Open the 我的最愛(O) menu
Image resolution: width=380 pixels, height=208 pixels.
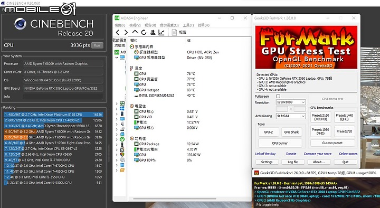tap(169, 25)
